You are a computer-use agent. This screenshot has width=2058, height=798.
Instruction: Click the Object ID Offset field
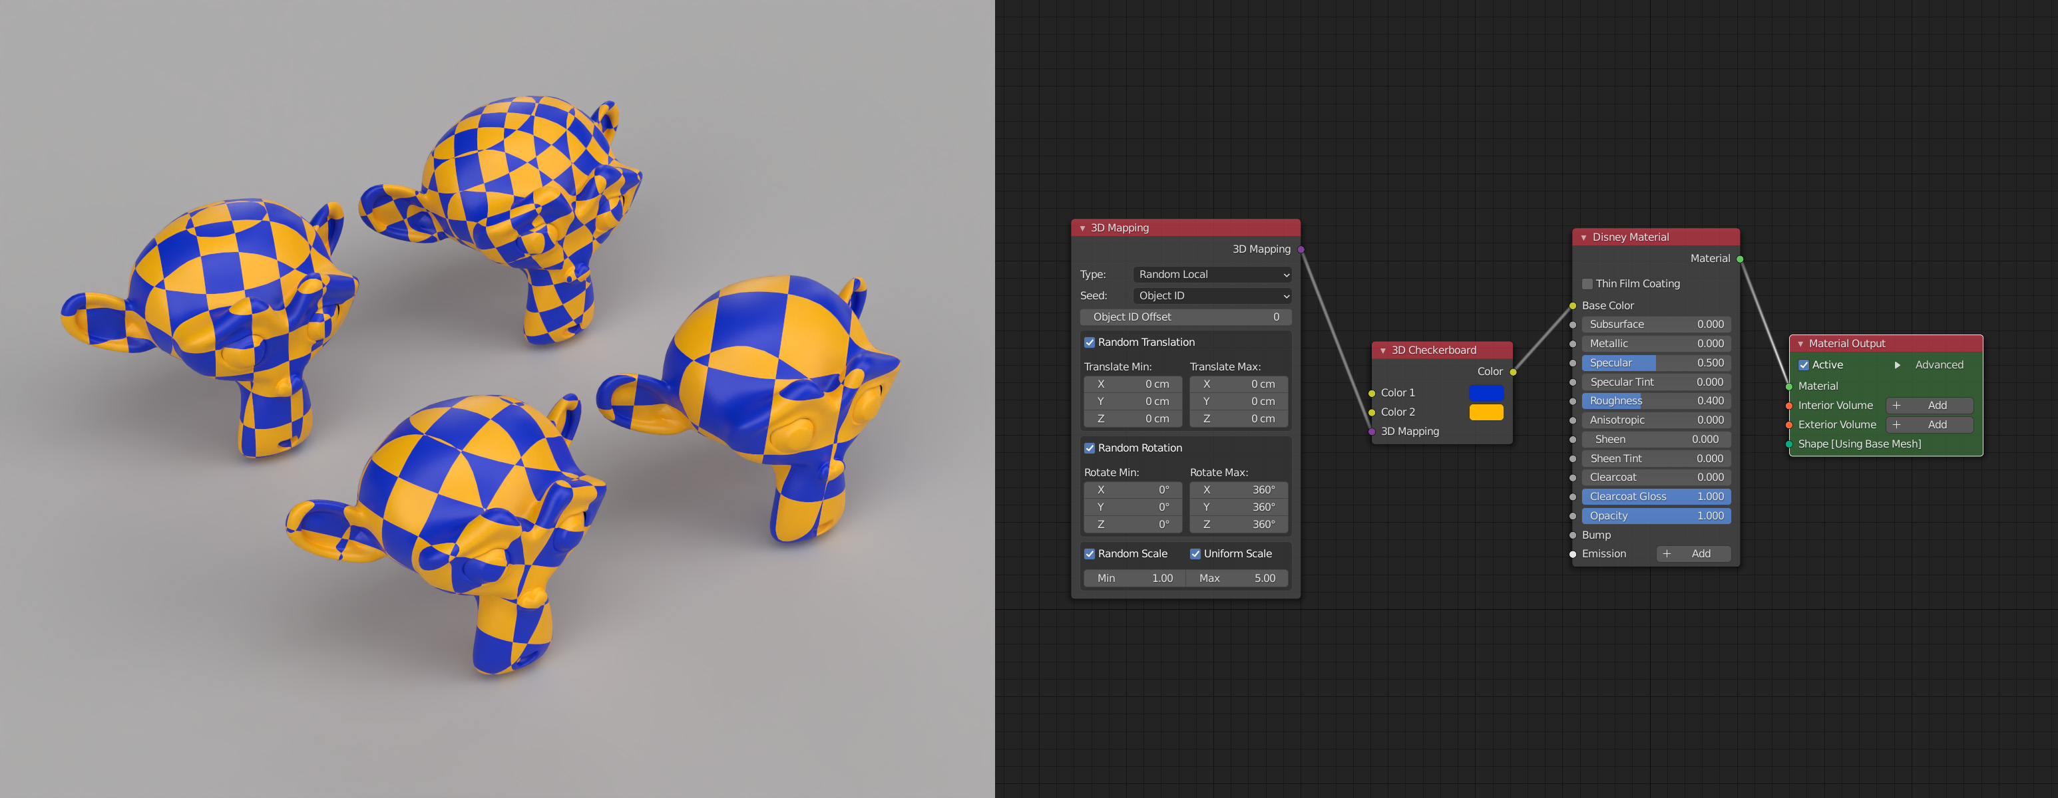coord(1185,317)
